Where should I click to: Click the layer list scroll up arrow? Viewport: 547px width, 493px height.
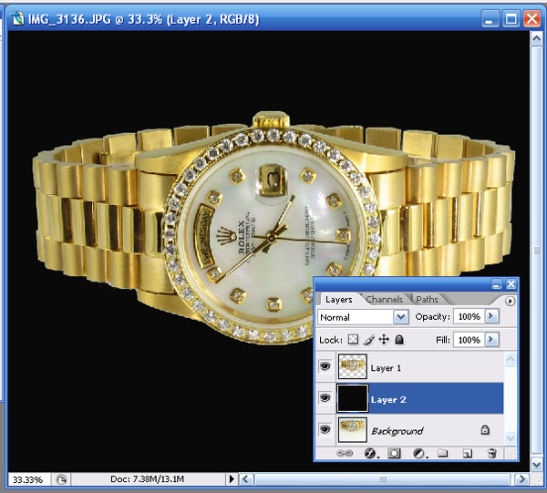click(x=510, y=359)
